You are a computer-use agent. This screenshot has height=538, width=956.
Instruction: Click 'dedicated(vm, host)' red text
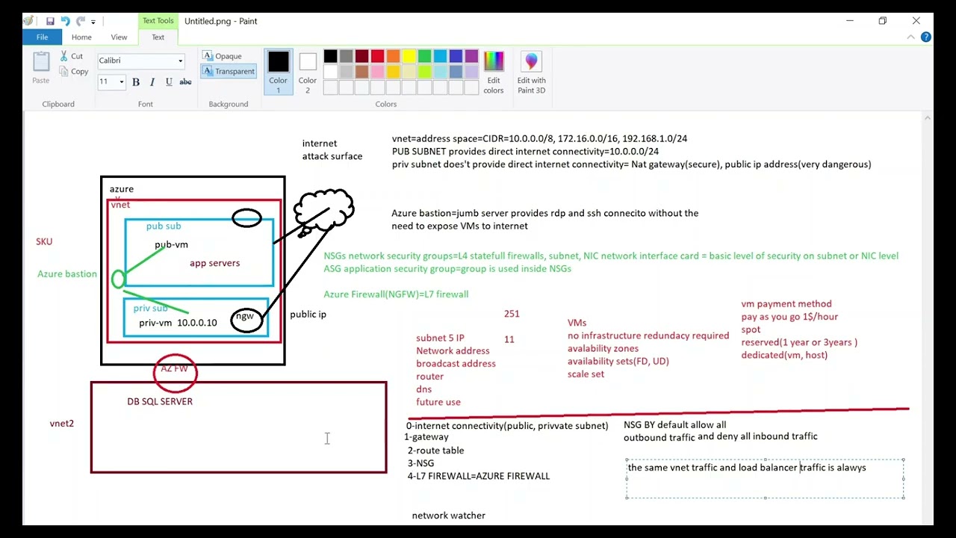(x=784, y=355)
